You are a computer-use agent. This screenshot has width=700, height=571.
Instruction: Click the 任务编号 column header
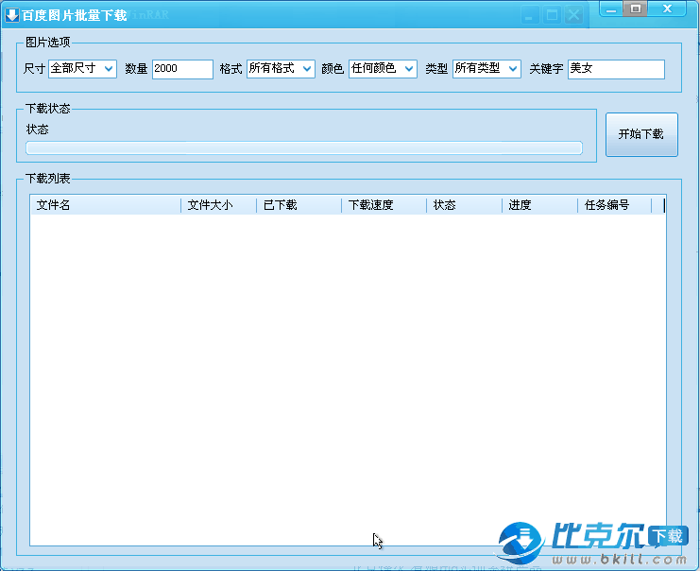coord(614,205)
